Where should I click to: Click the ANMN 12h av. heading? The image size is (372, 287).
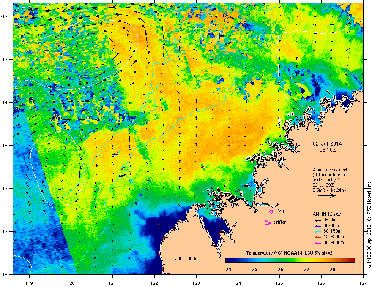tap(327, 214)
